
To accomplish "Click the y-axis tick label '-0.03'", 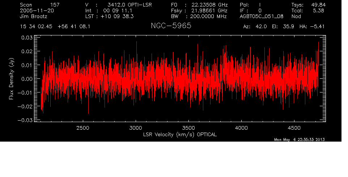I will click(x=25, y=120).
